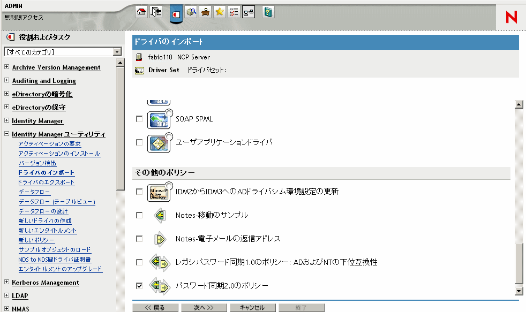Click the Driver Set icon

click(139, 71)
